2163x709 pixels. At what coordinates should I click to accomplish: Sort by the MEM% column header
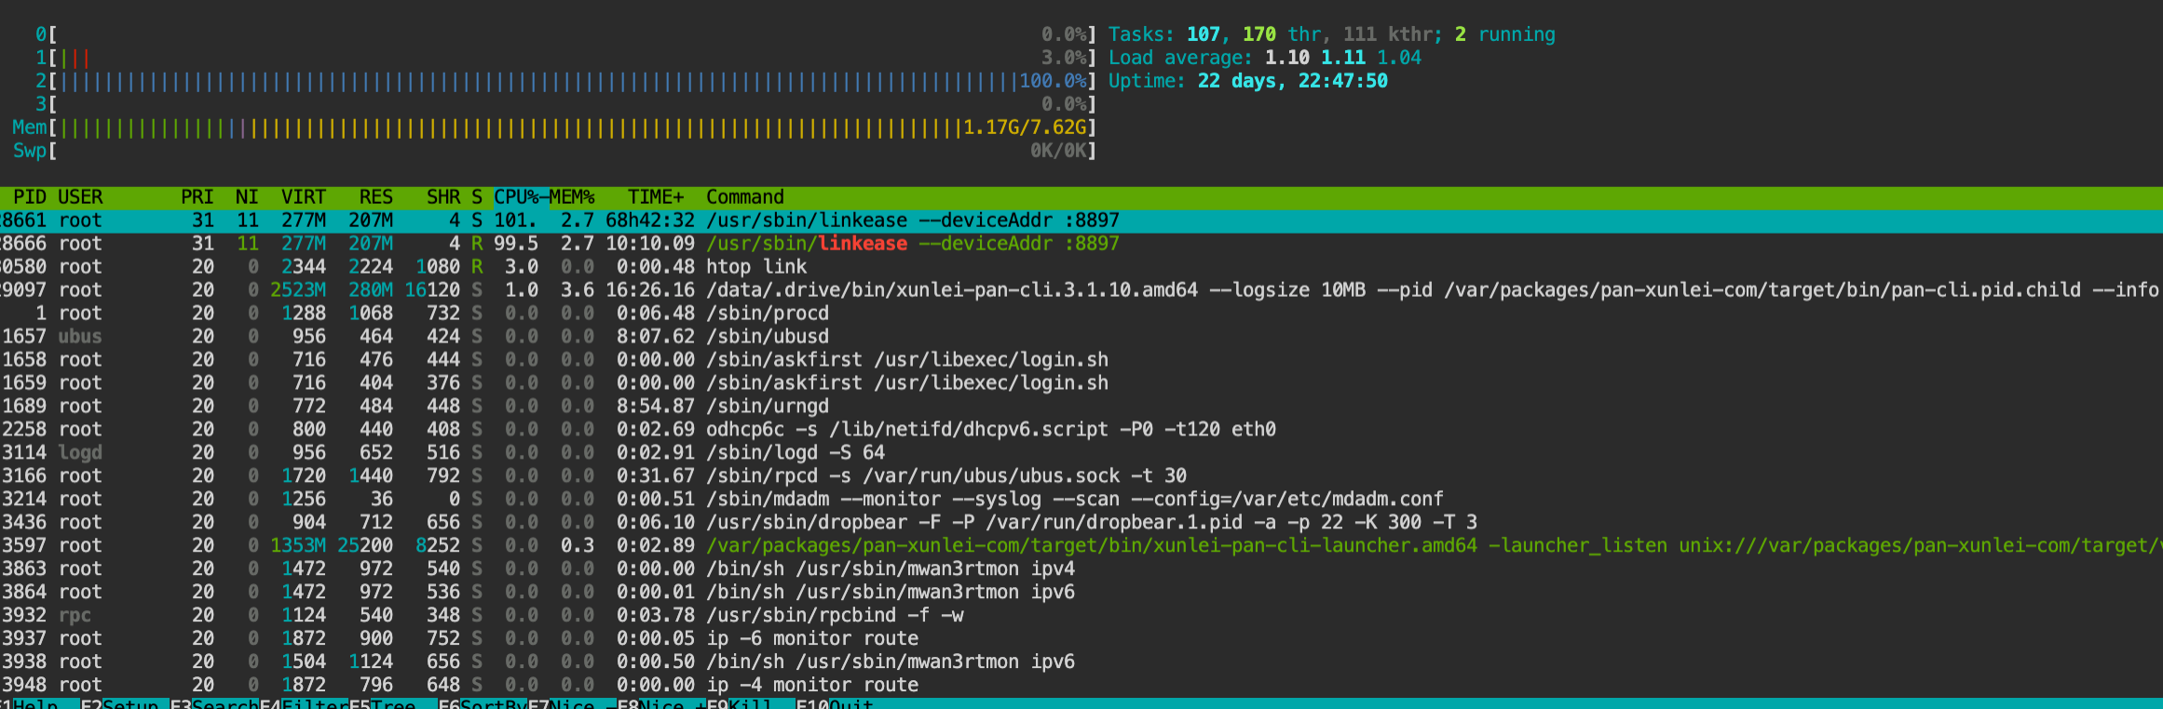click(x=572, y=197)
